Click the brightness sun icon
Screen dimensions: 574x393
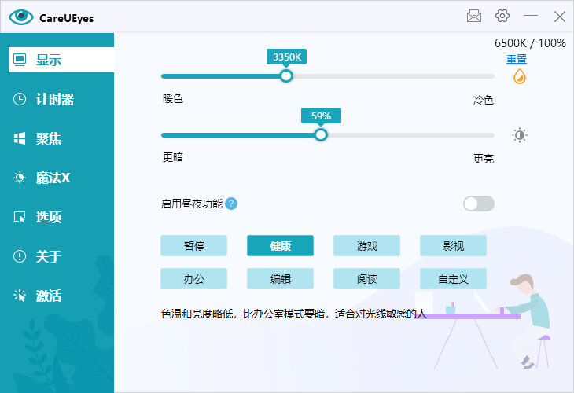pos(520,135)
